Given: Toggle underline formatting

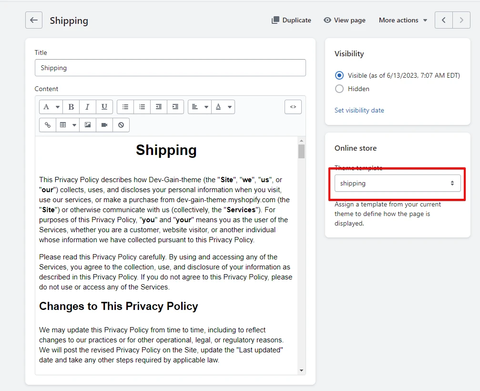Looking at the screenshot, I should 104,107.
